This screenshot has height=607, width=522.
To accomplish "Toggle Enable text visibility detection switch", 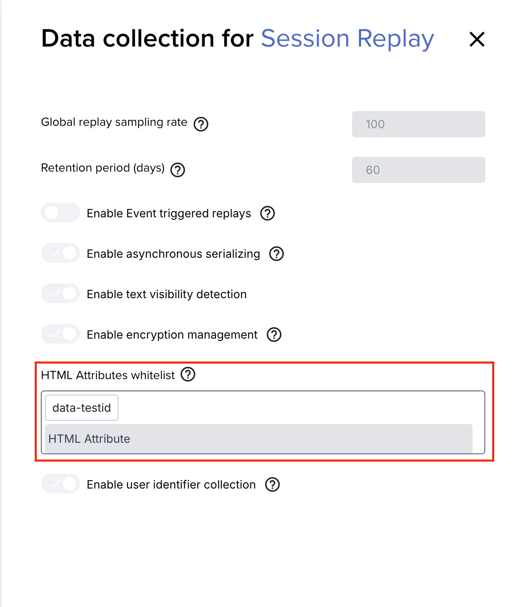I will (60, 293).
